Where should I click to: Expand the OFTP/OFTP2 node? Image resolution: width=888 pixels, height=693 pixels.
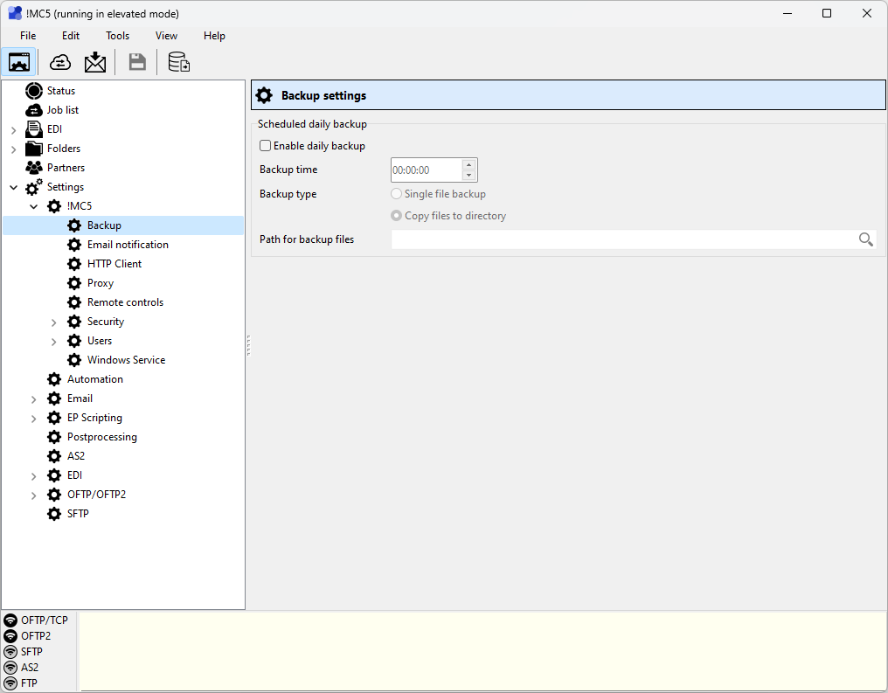tap(34, 496)
